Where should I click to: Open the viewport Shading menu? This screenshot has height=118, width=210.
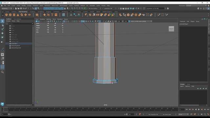[x=42, y=19]
